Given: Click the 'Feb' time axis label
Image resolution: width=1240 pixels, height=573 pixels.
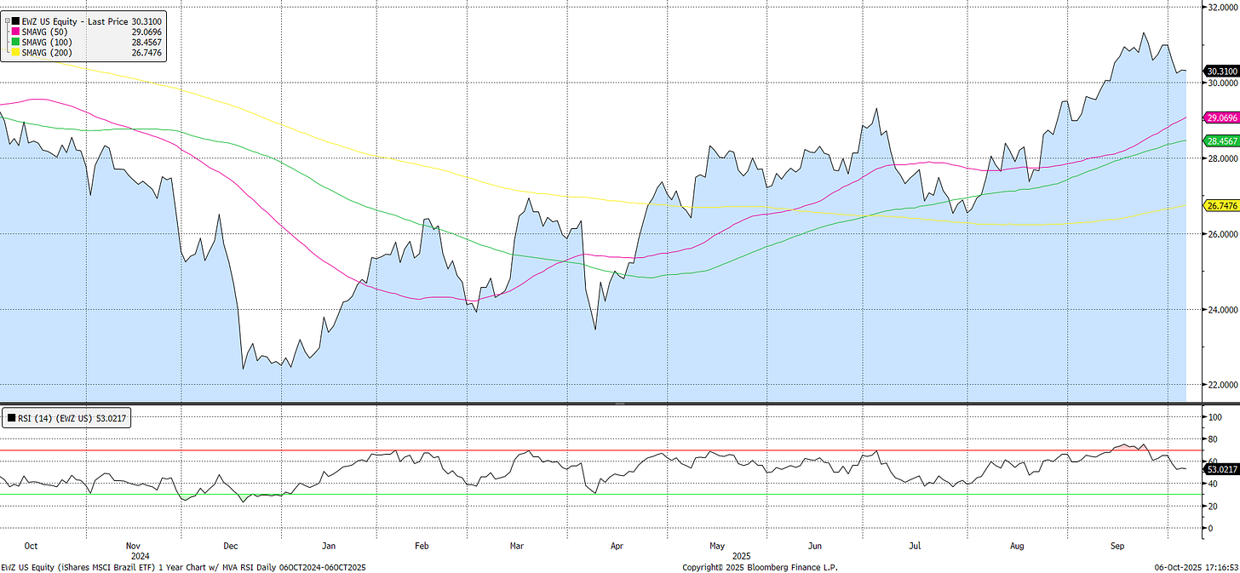Looking at the screenshot, I should point(423,546).
